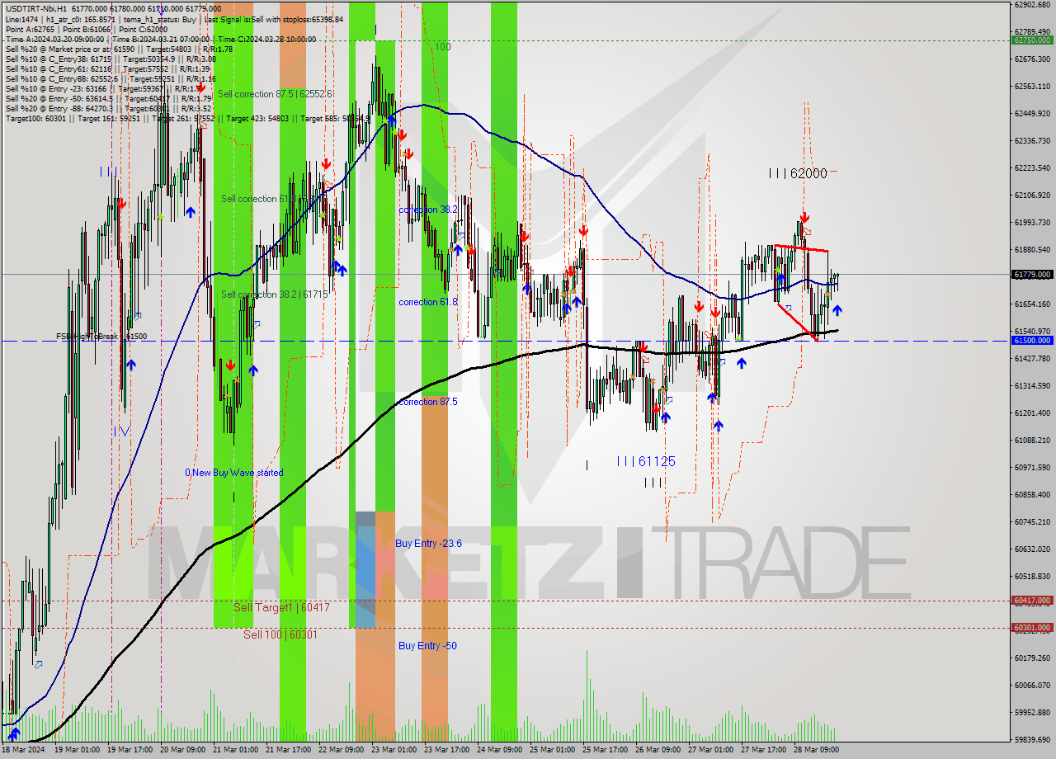Select the red 60417.000 price tag
The width and height of the screenshot is (1056, 759).
point(1032,601)
